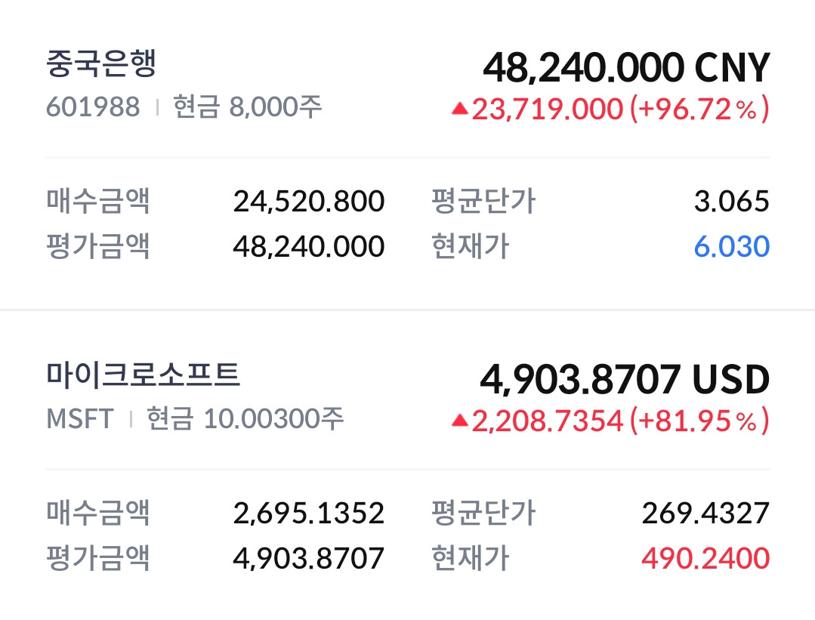The image size is (815, 620).
Task: Tap the red gain triangle for 마이크로소프트
Action: pos(460,421)
